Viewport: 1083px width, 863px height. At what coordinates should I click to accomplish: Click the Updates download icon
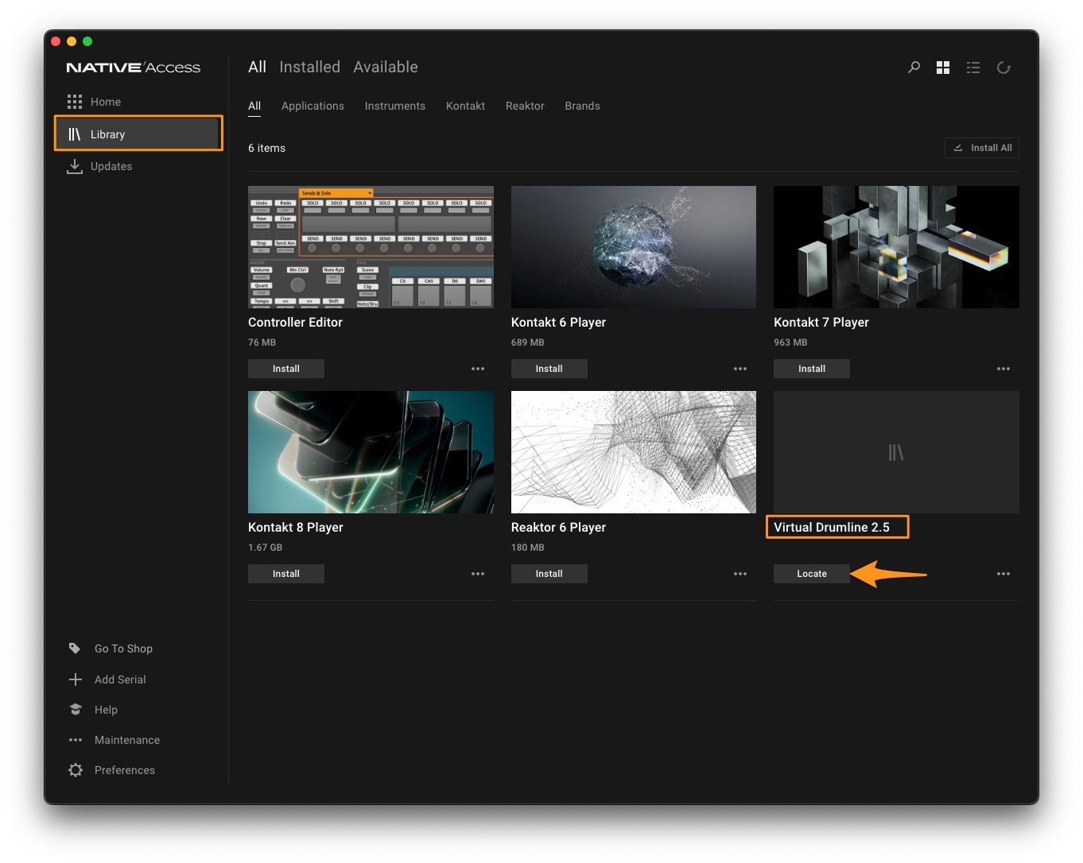[x=75, y=166]
